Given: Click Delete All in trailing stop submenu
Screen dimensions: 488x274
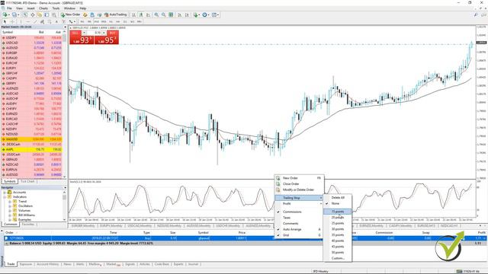Looking at the screenshot, I should [338, 198].
